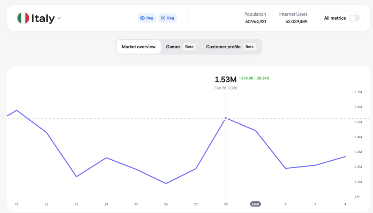
Task: Open the Customer profile tab
Action: click(x=223, y=47)
